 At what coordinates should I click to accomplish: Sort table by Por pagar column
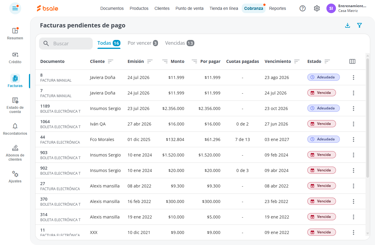(x=194, y=61)
